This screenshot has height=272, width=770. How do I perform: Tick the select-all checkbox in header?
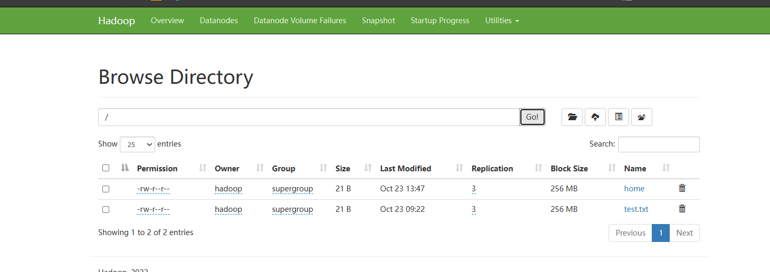[x=106, y=168]
